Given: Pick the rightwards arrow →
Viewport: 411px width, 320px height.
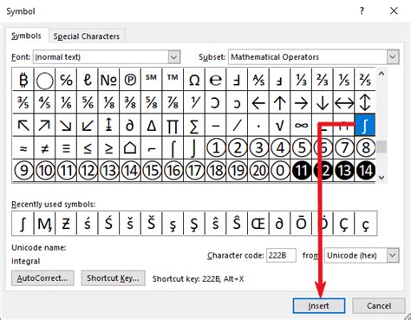Looking at the screenshot, I should pos(301,102).
